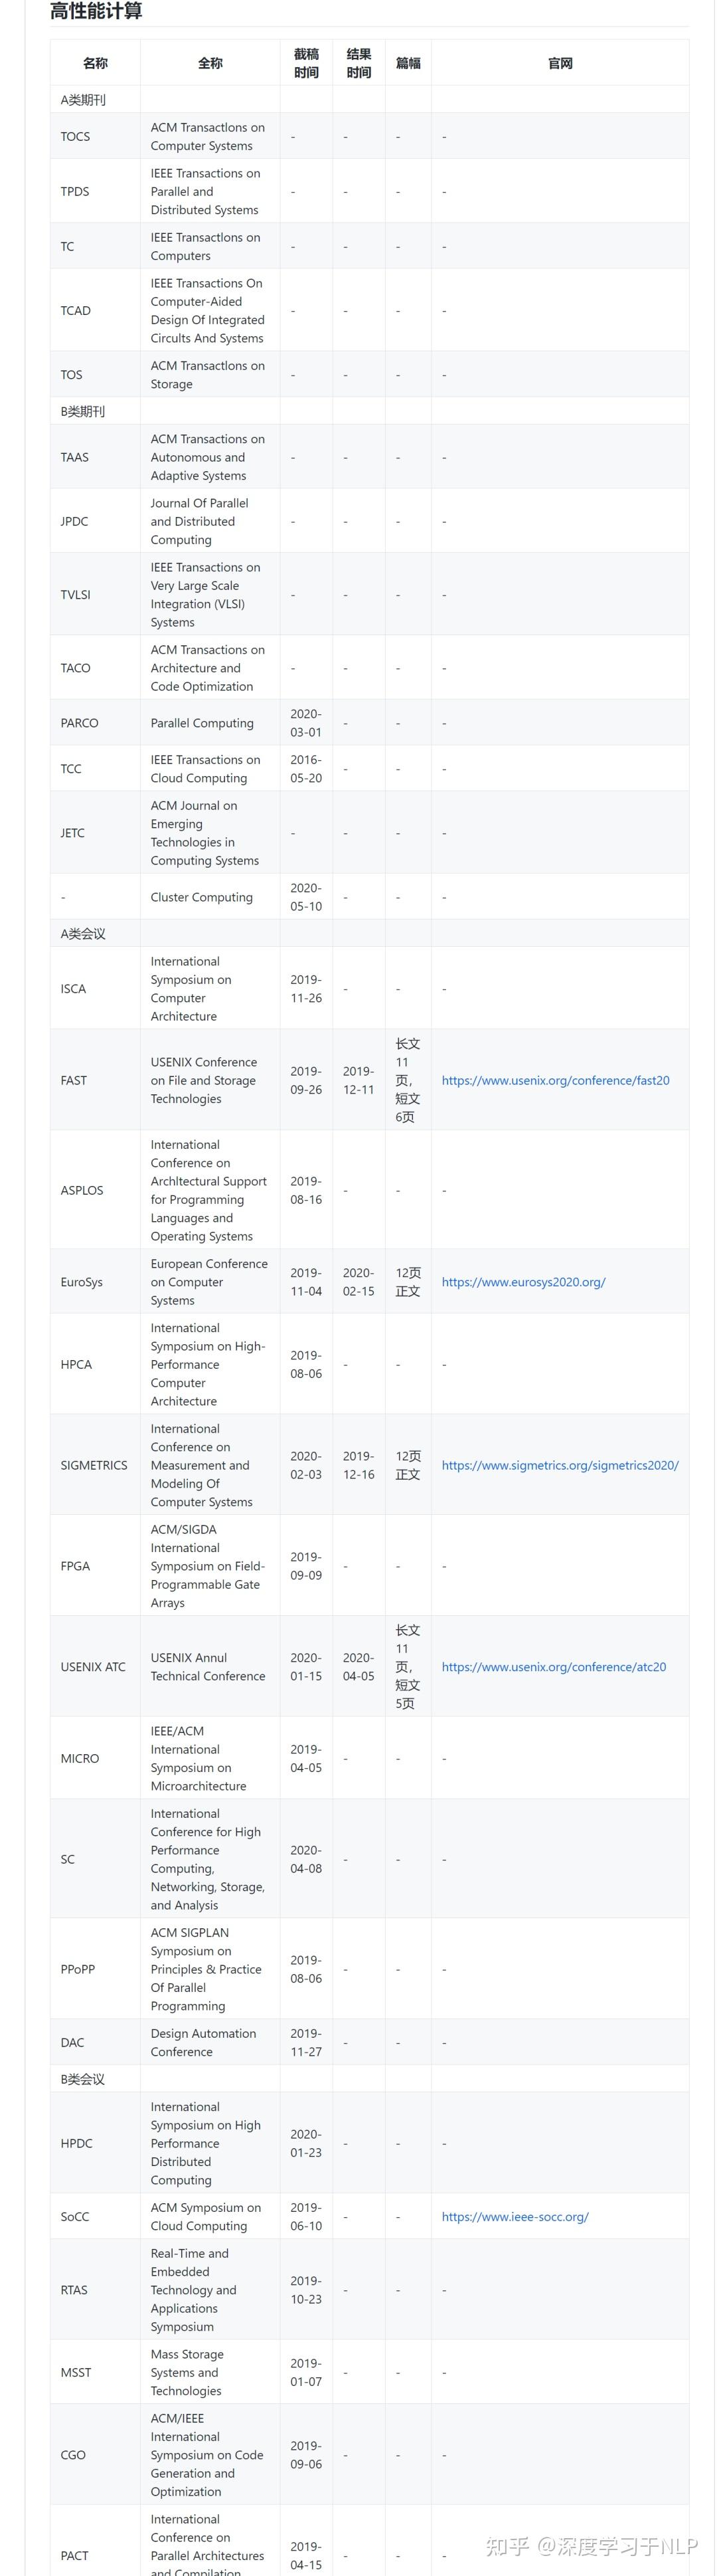The height and width of the screenshot is (2576, 717).
Task: Click the Cluster Computing full name cell
Action: (202, 897)
